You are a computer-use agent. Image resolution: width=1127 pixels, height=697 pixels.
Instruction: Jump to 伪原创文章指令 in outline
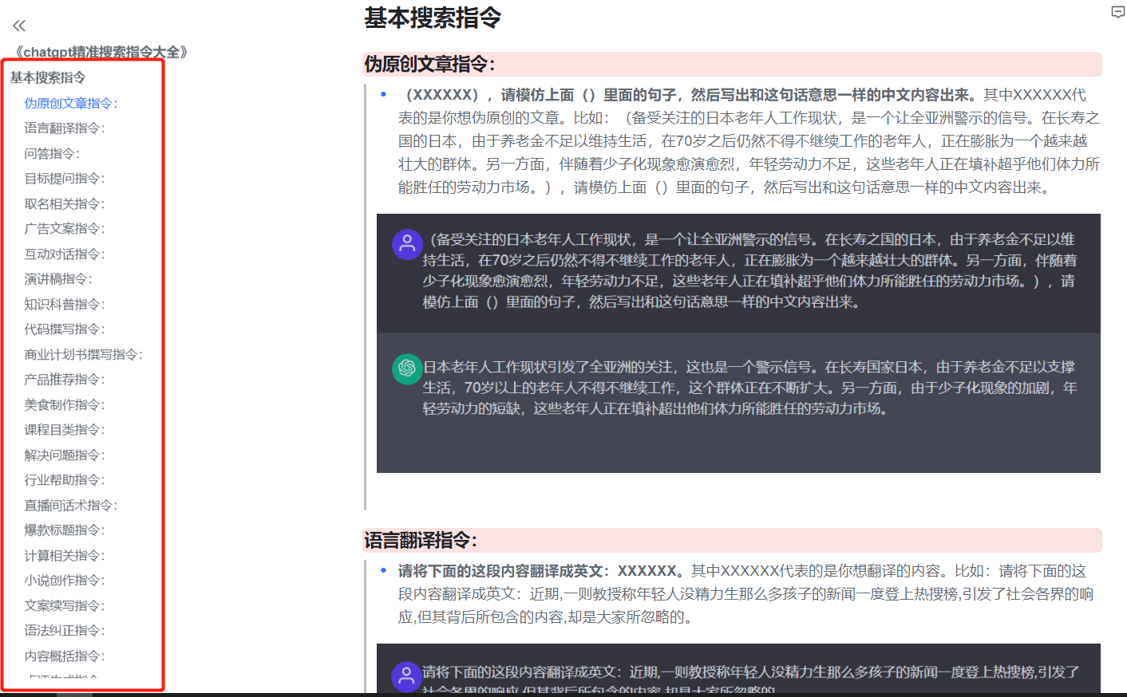(x=70, y=103)
